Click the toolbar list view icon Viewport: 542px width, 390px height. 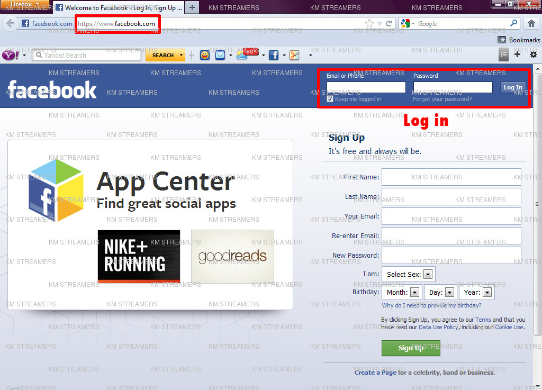[504, 55]
